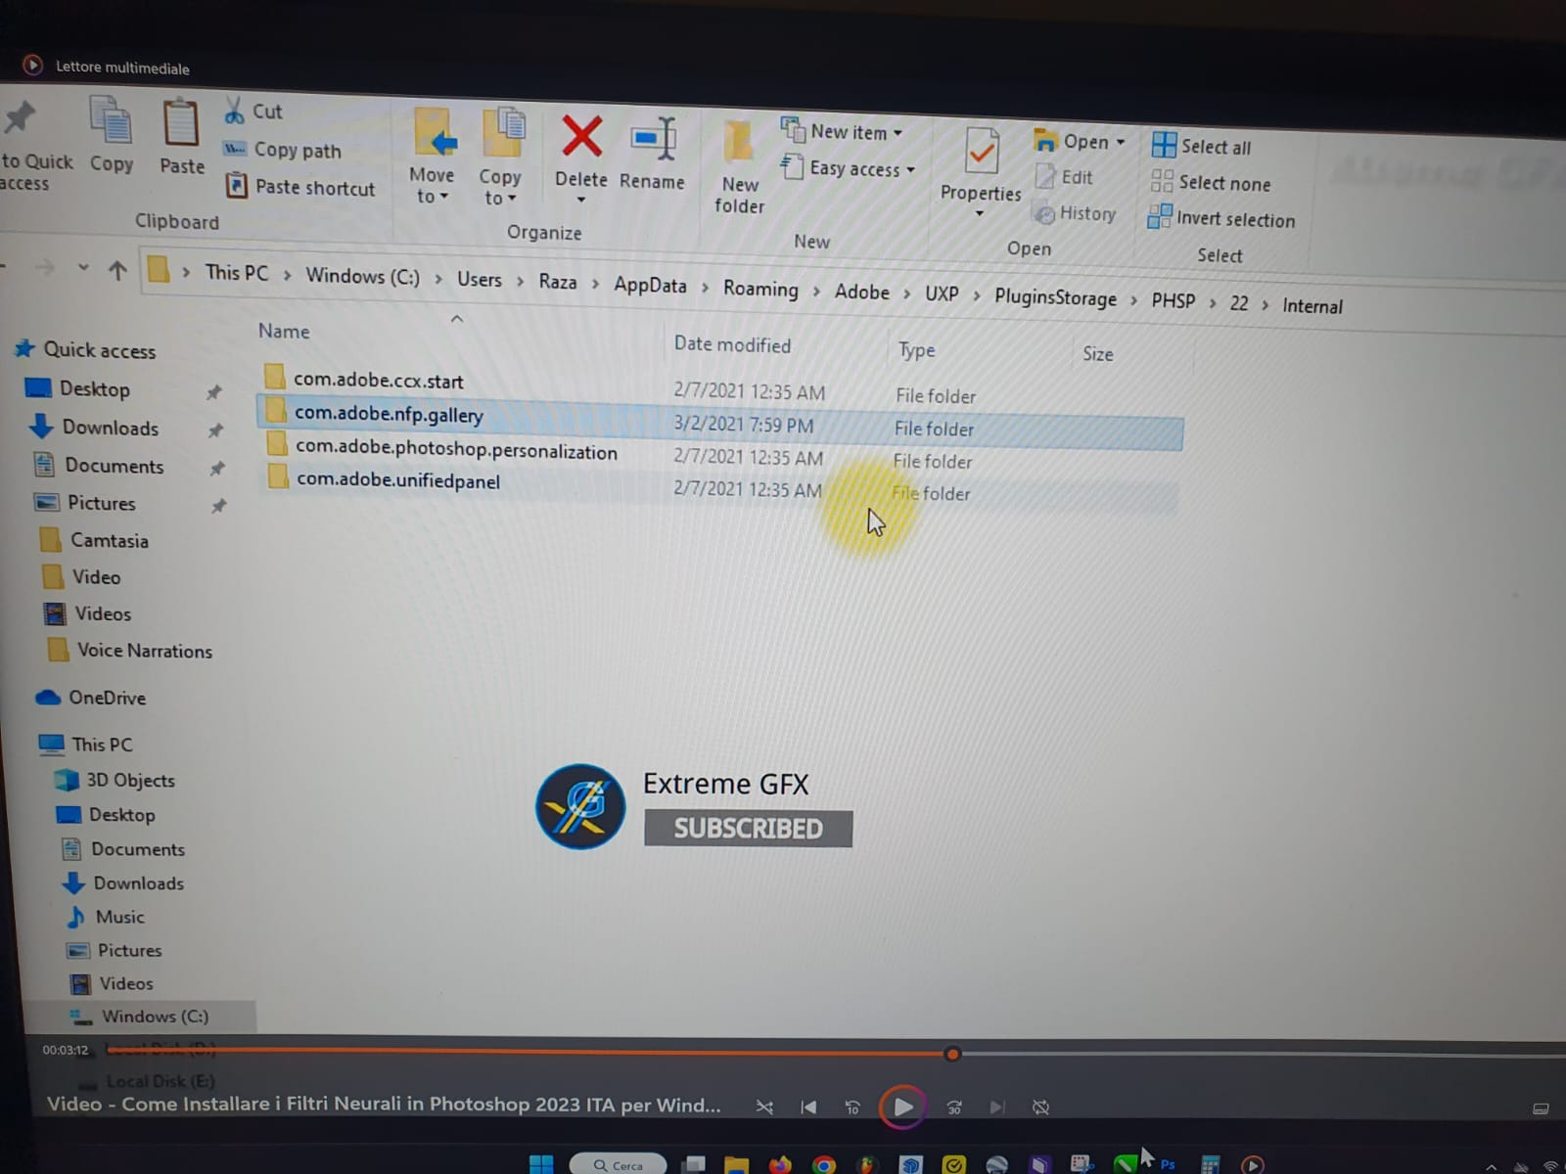Click the video progress slider handle
Screen dimensions: 1566x1174
(952, 1054)
